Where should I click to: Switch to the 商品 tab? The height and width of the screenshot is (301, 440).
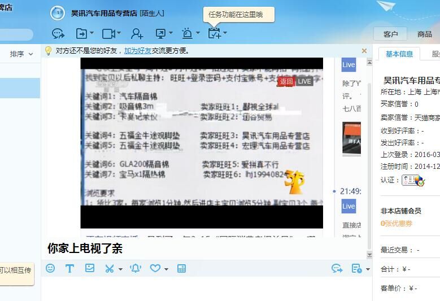click(425, 34)
